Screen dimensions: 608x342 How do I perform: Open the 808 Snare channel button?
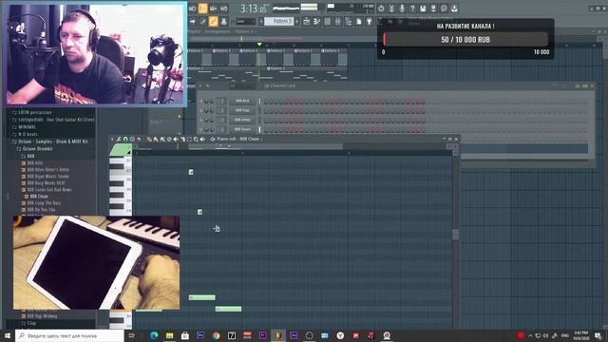[x=242, y=129]
